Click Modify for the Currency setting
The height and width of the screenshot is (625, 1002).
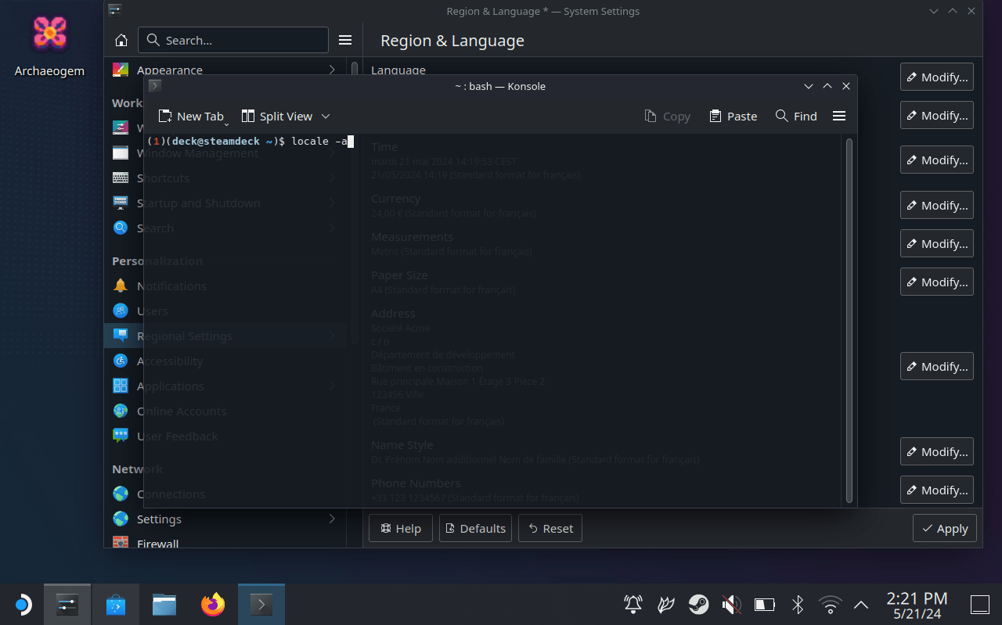937,205
